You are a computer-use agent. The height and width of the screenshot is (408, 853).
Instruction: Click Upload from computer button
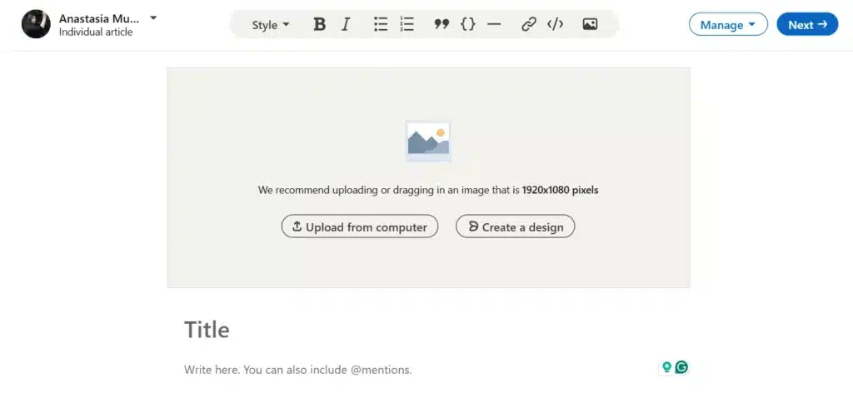[360, 226]
